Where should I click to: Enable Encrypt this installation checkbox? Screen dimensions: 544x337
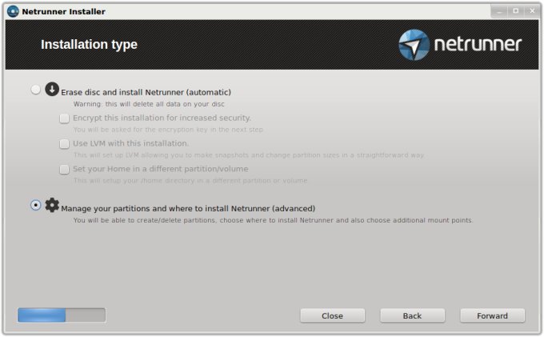pyautogui.click(x=64, y=118)
